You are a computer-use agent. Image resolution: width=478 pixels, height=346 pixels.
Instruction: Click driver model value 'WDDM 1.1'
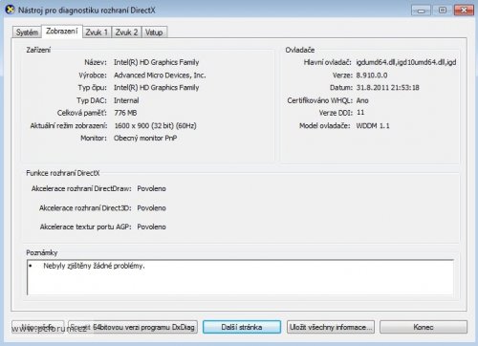point(373,125)
